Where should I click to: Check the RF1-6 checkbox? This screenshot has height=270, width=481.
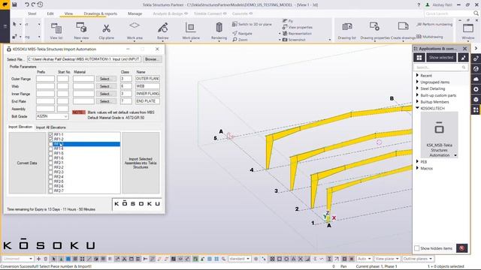point(50,158)
